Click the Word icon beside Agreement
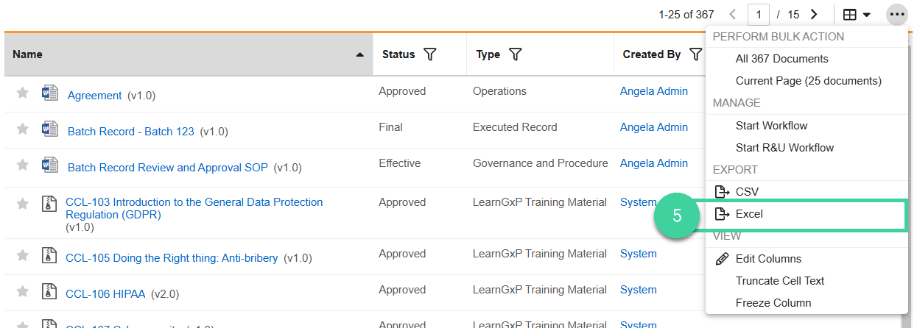This screenshot has width=917, height=328. pos(50,93)
